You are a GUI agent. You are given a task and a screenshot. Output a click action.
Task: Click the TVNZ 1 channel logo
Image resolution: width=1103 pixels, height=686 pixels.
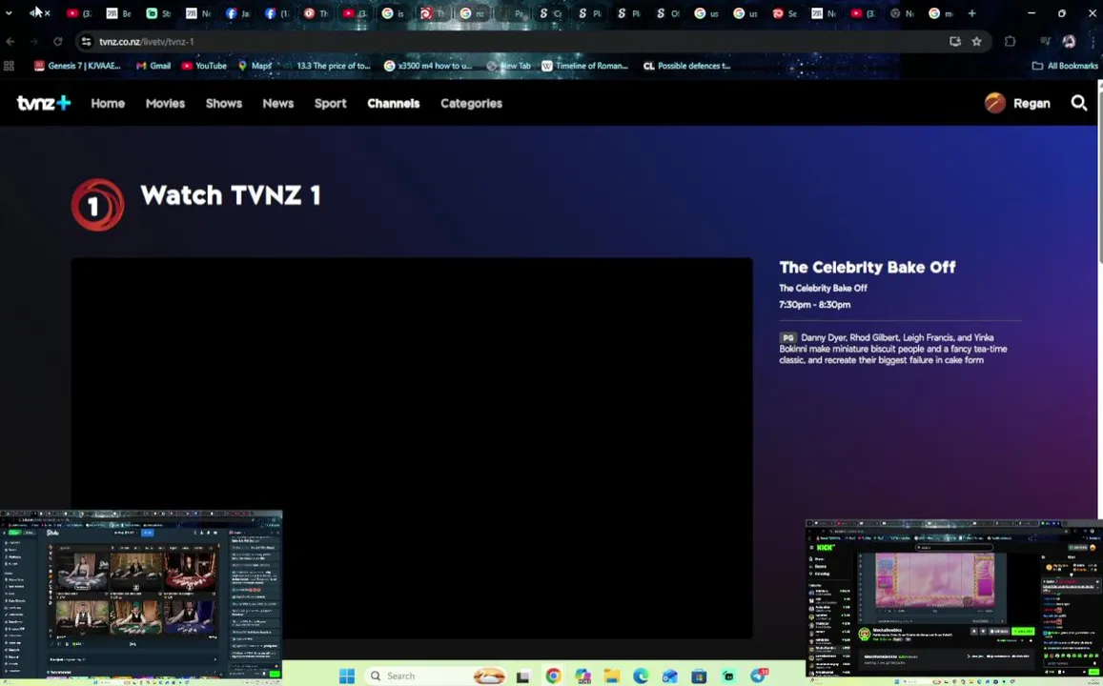click(98, 205)
